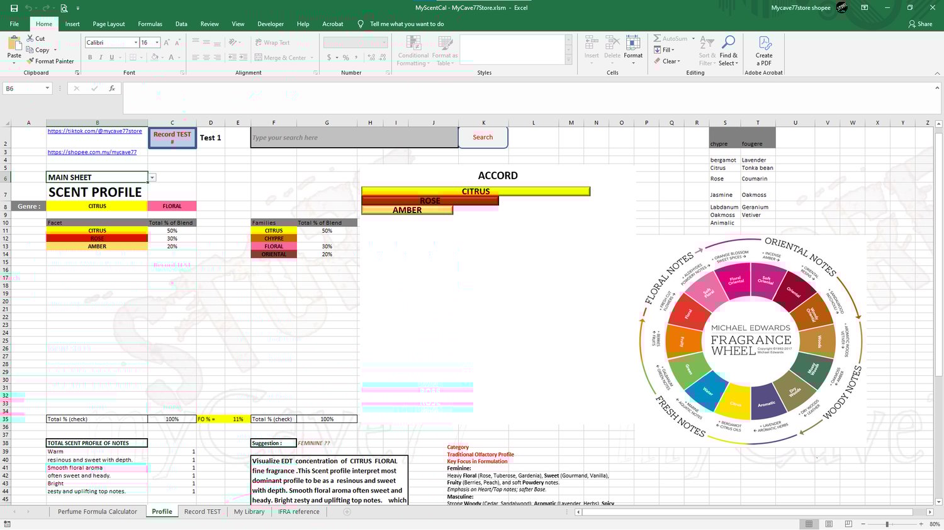
Task: Add a new sheet with the plus icon
Action: (x=347, y=512)
